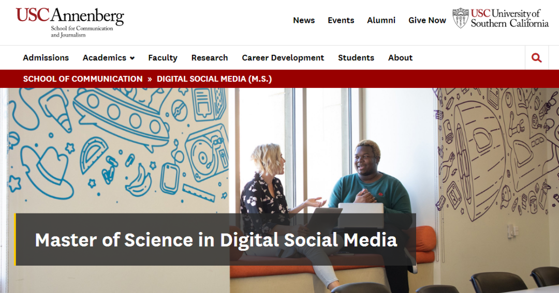559x293 pixels.
Task: Visit the Alumni link
Action: pyautogui.click(x=381, y=20)
